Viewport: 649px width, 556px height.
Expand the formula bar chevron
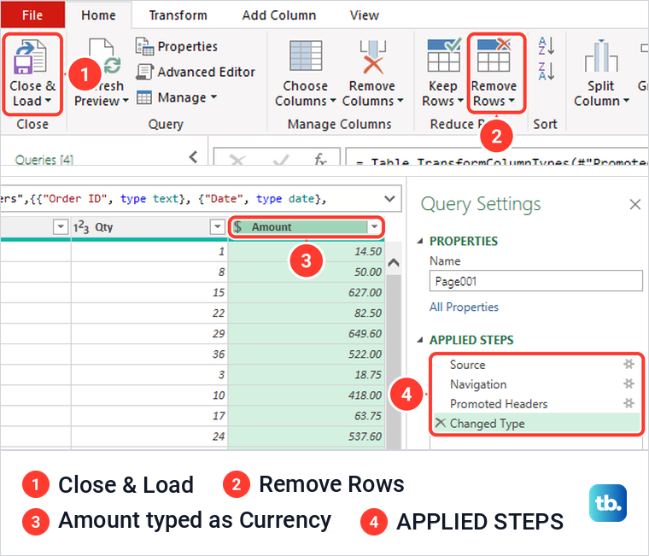point(389,199)
